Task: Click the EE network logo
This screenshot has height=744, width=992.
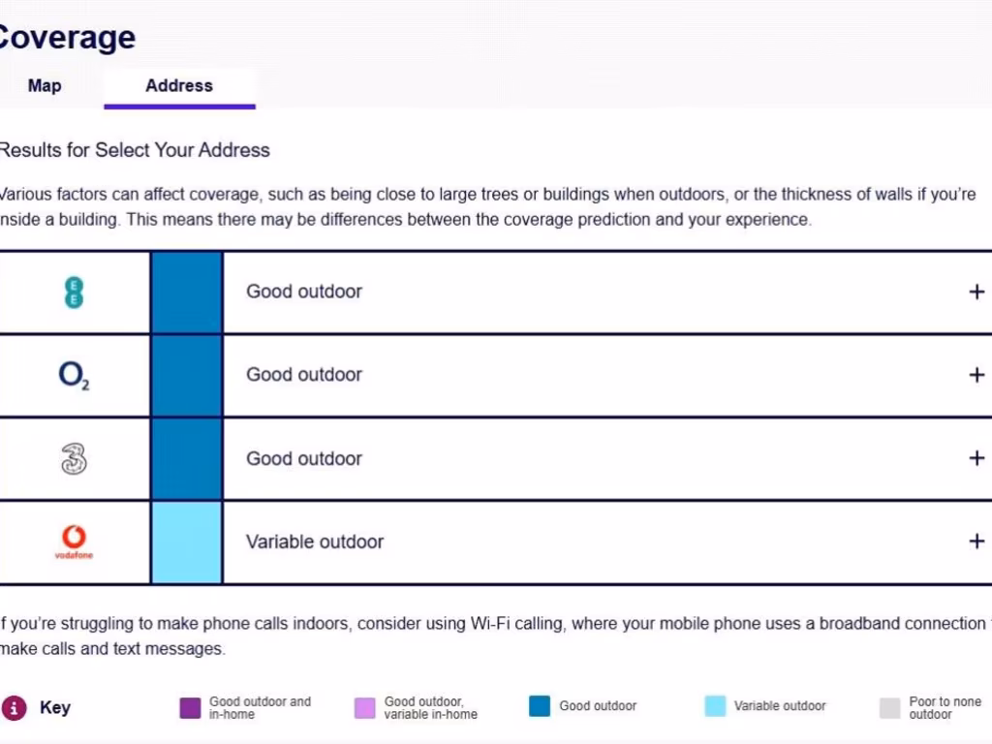Action: pos(74,292)
